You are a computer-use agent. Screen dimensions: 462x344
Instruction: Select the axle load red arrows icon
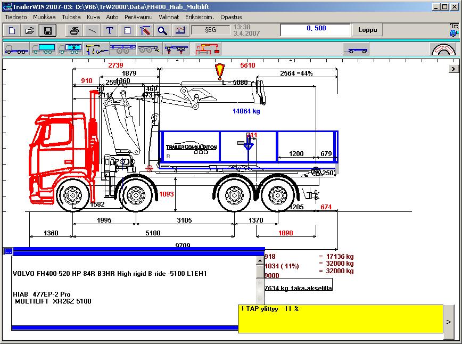click(176, 49)
